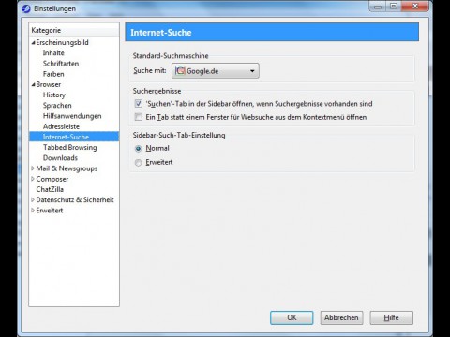Viewport: 450px width, 337px height.
Task: Click the Hilfe button
Action: 391,317
